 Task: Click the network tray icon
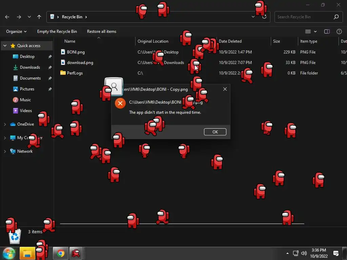(x=295, y=253)
